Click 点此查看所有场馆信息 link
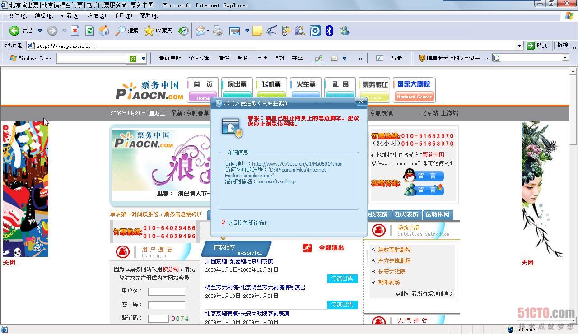Screen dimensions: 578x334 click(425, 293)
